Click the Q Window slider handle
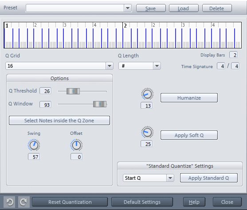Viewport: 247px width, 210px height. pyautogui.click(x=100, y=104)
